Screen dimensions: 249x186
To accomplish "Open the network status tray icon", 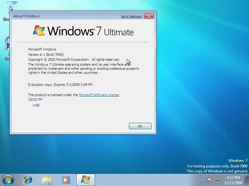I will pos(218,180).
